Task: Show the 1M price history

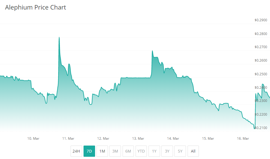Action: (x=102, y=151)
